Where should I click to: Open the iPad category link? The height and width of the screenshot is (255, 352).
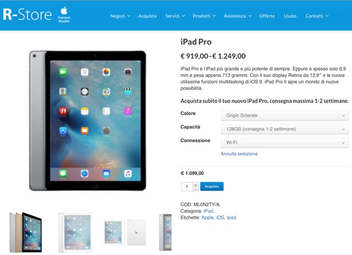coord(208,211)
